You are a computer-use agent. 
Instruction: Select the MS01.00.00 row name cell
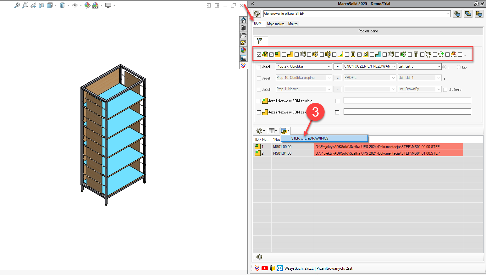pos(292,147)
